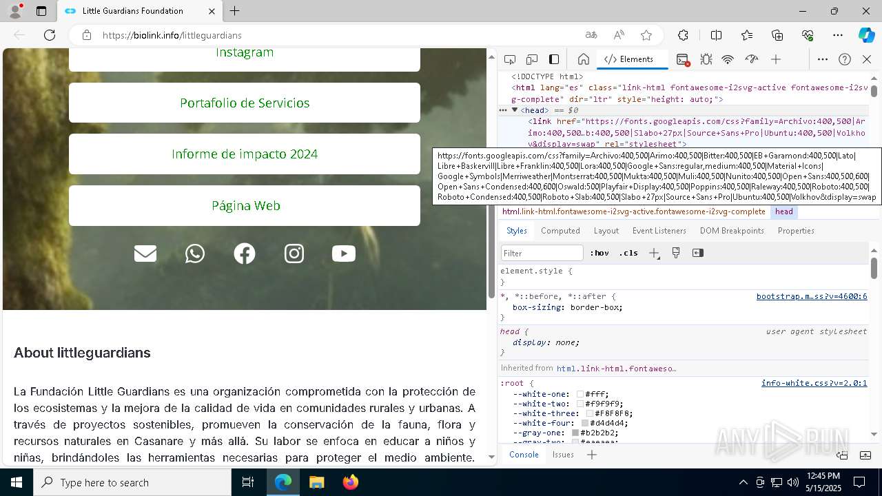The width and height of the screenshot is (882, 496).
Task: Select head breadcrumb in DOM path
Action: coord(784,211)
